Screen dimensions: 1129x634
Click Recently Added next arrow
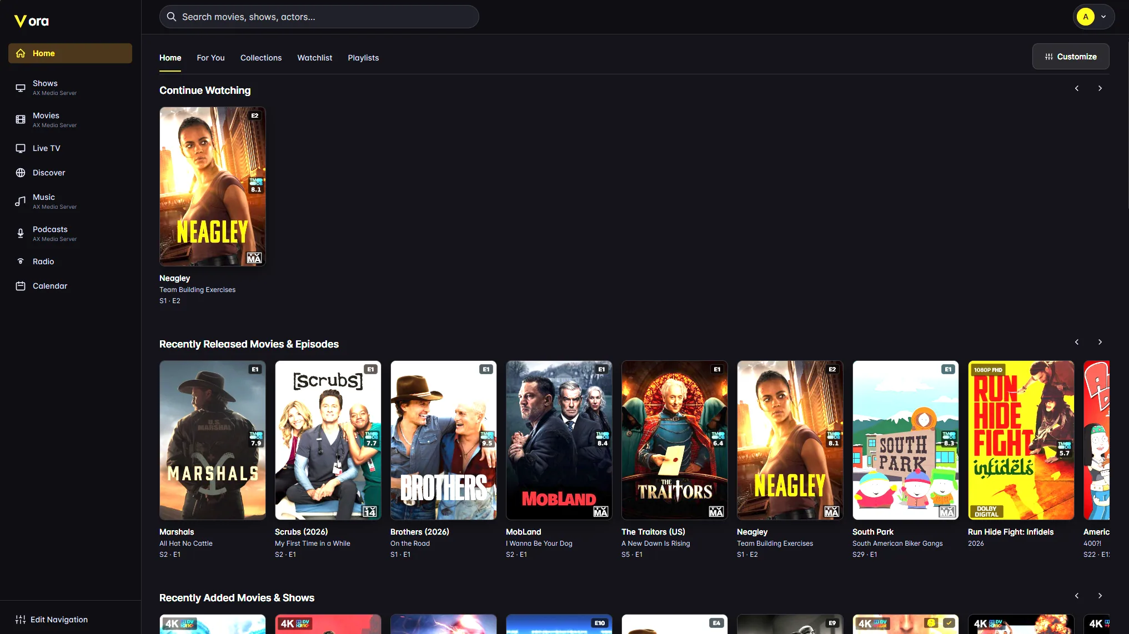point(1100,596)
